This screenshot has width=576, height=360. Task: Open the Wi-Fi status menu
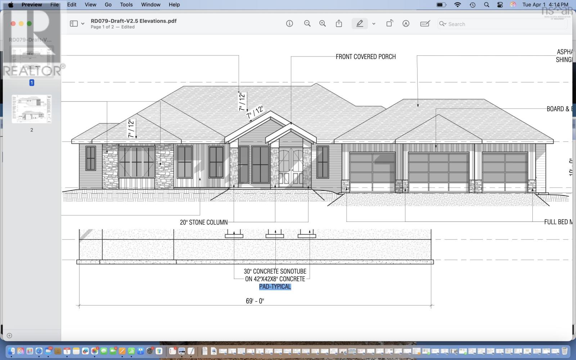tap(458, 5)
